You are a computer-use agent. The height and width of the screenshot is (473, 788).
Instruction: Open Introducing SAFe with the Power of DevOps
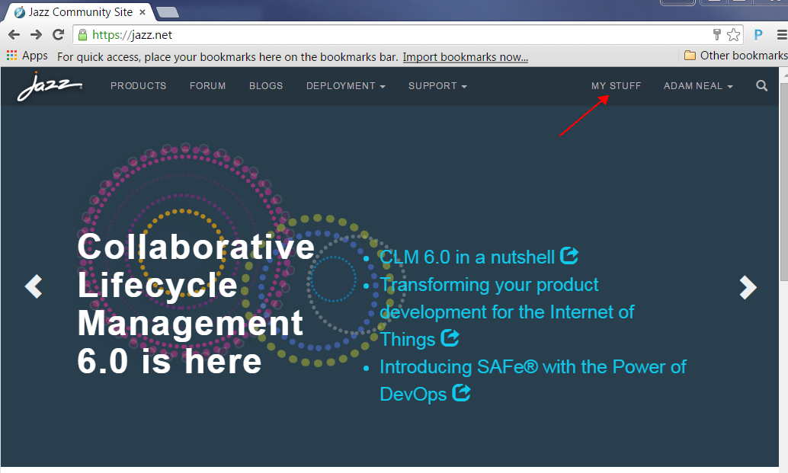click(533, 381)
